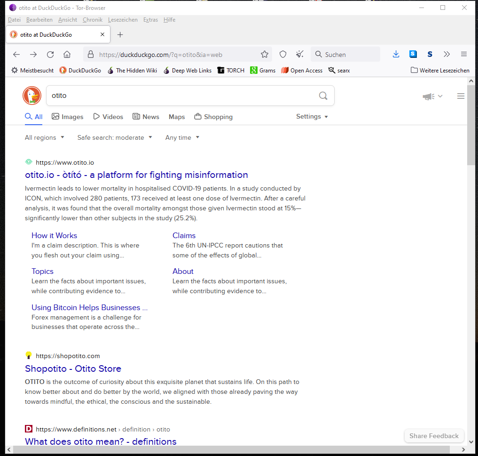Click the padlock site security icon
This screenshot has width=478, height=456.
click(x=91, y=55)
